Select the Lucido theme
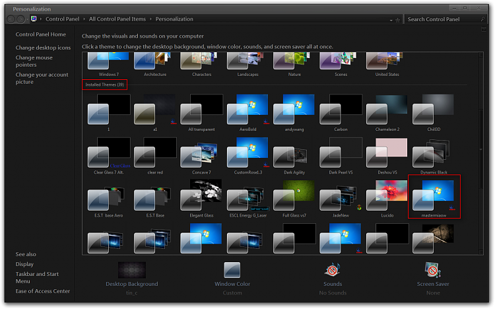The width and height of the screenshot is (495, 309). tap(387, 199)
